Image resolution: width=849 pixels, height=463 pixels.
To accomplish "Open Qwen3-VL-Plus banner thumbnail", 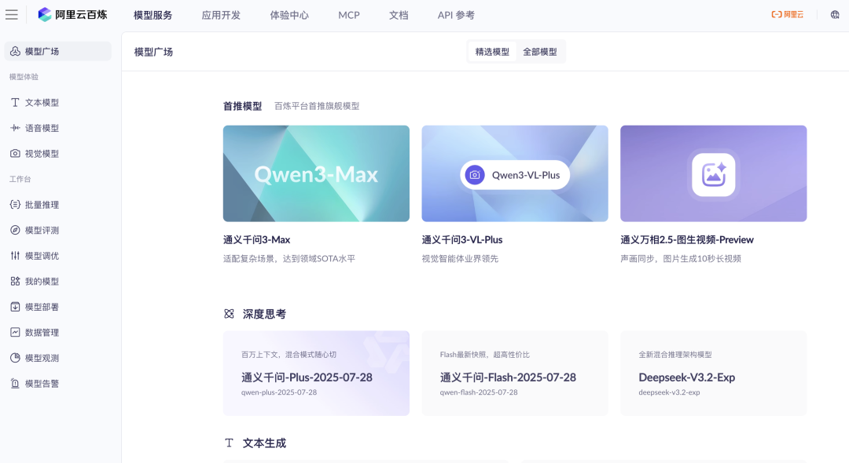I will point(515,173).
